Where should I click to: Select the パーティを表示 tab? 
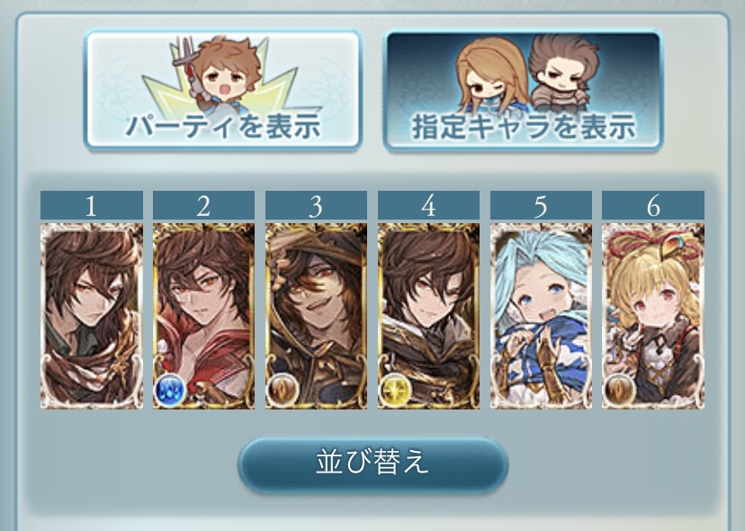pyautogui.click(x=223, y=90)
